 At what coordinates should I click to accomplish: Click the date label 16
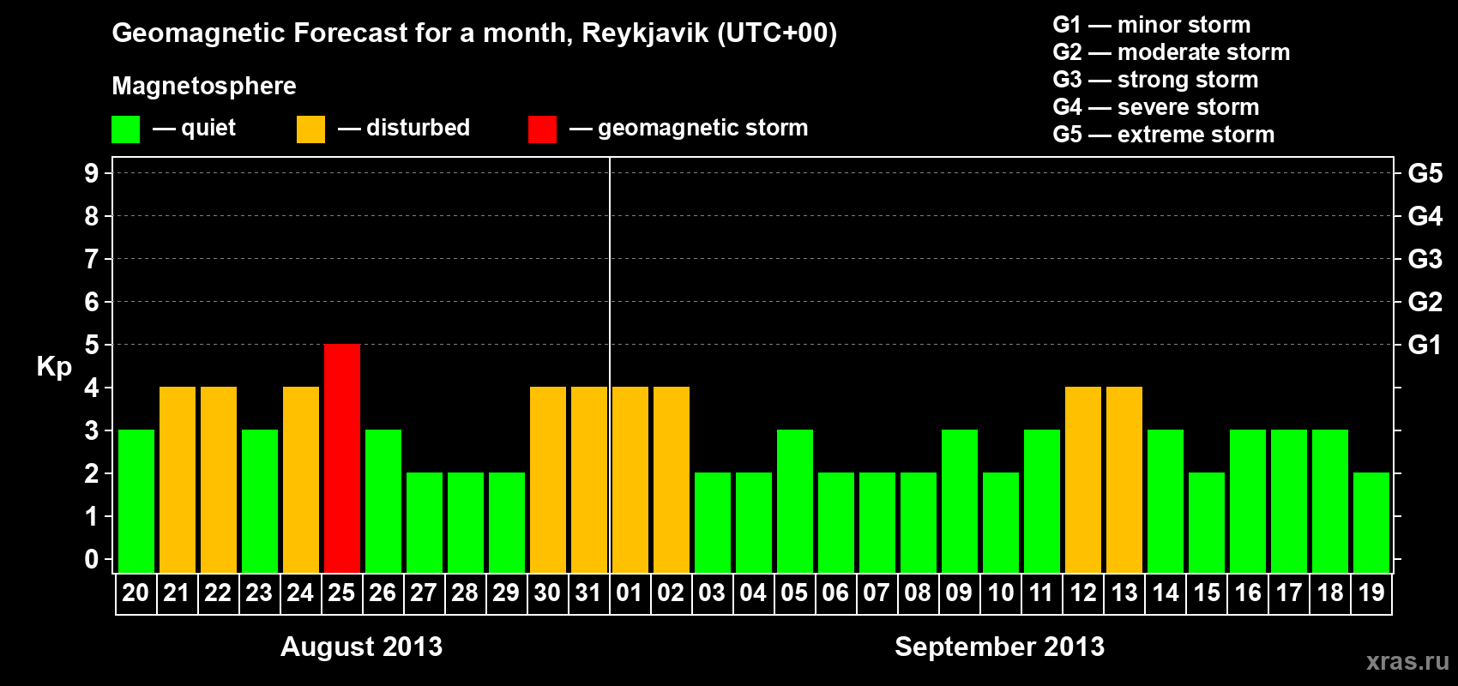coord(1248,593)
